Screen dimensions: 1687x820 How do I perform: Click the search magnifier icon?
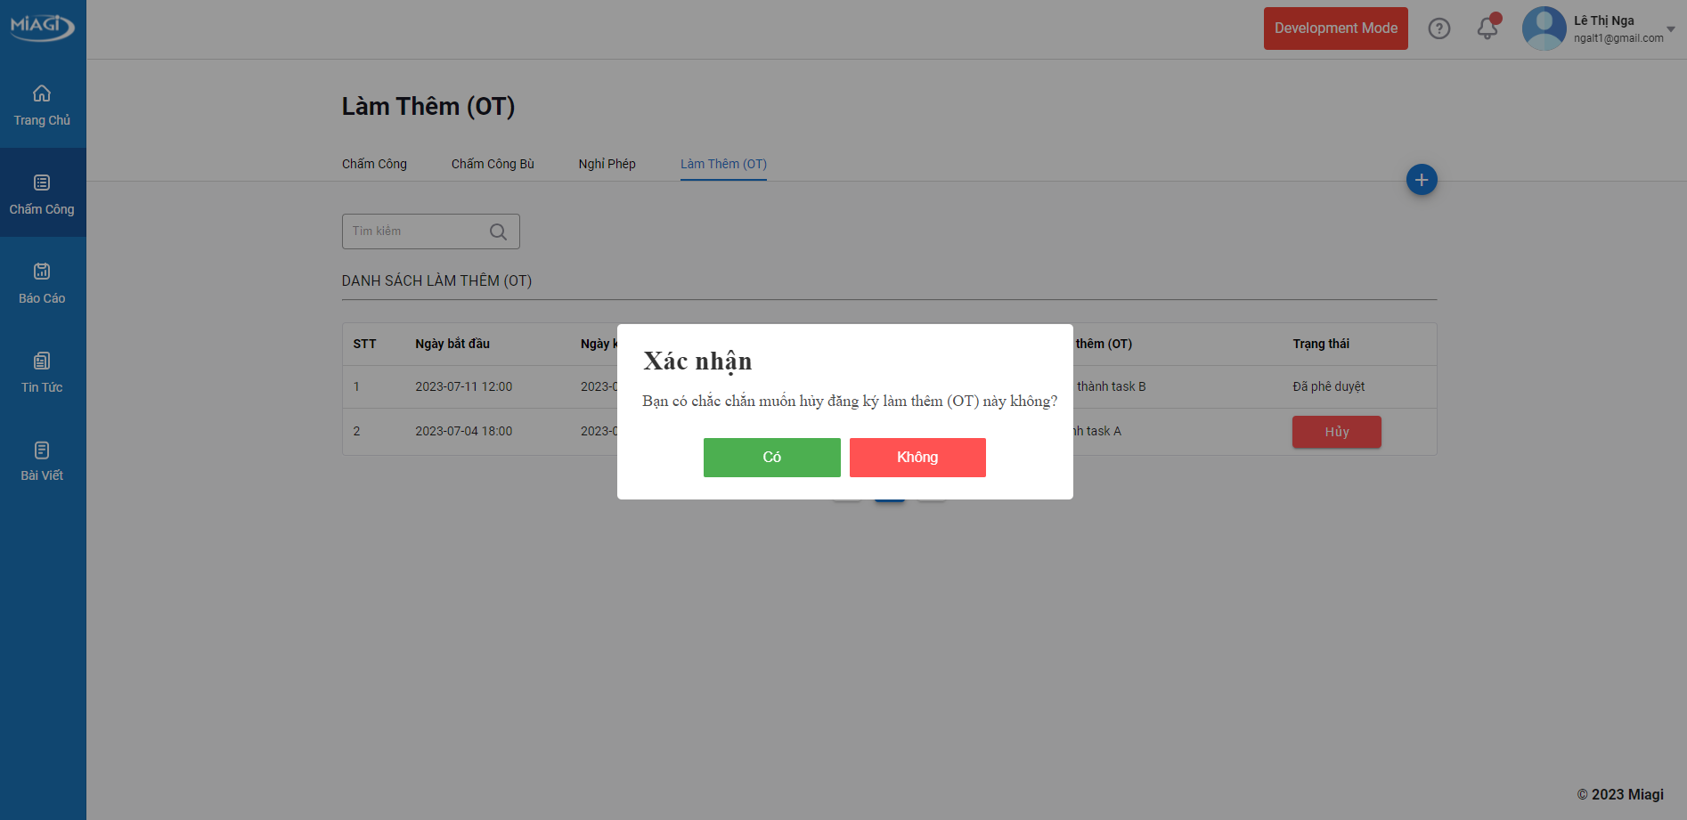[x=498, y=231]
